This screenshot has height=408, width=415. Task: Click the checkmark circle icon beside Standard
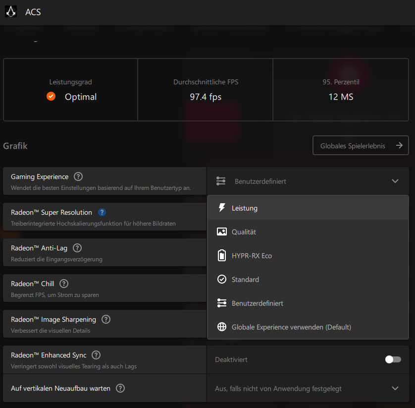tap(222, 279)
